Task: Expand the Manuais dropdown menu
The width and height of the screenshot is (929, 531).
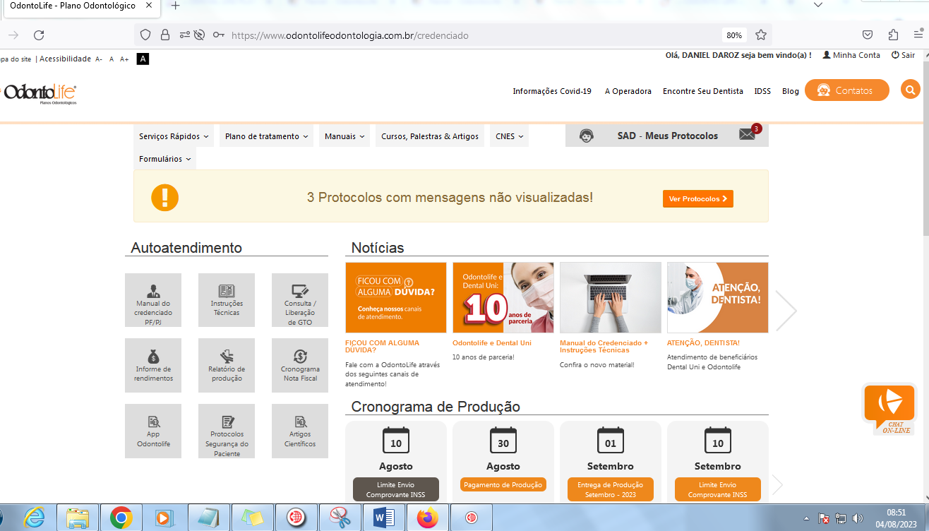Action: click(x=344, y=136)
